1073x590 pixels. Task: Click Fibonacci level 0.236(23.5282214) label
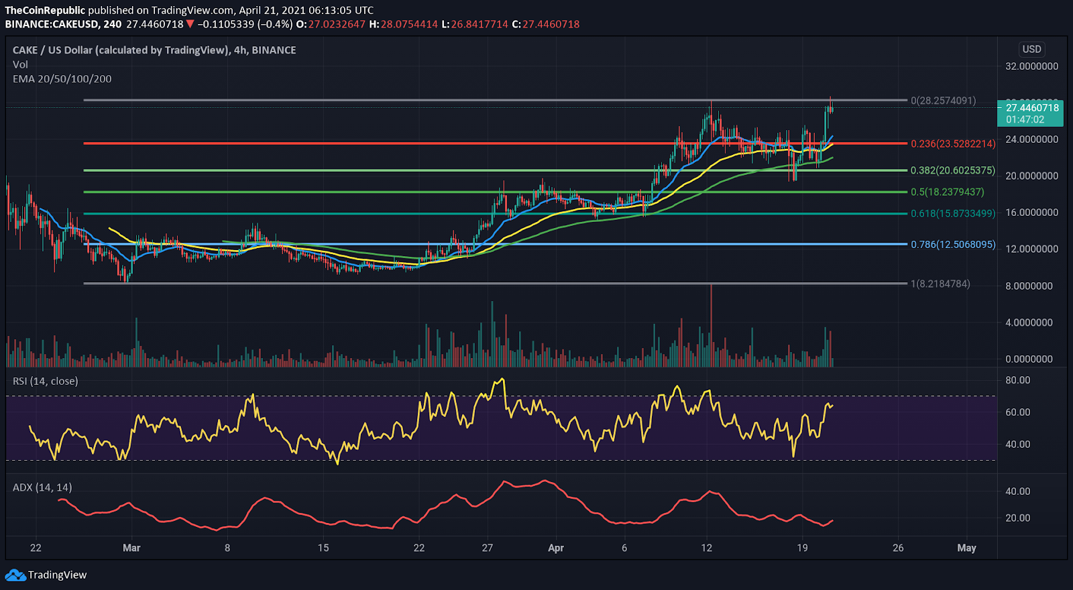click(x=952, y=143)
